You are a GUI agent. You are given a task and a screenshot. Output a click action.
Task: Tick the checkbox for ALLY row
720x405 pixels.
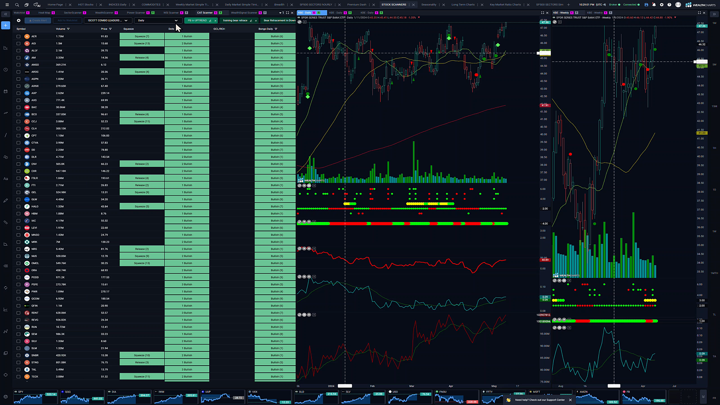point(18,51)
